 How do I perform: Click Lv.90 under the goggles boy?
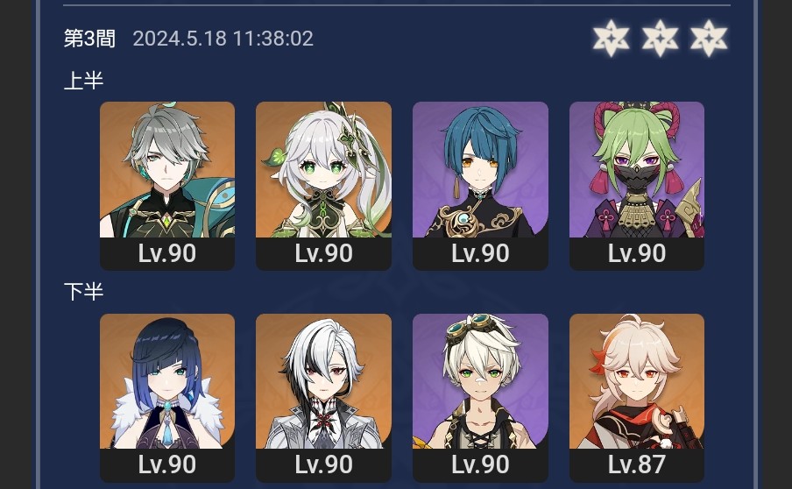(x=480, y=464)
